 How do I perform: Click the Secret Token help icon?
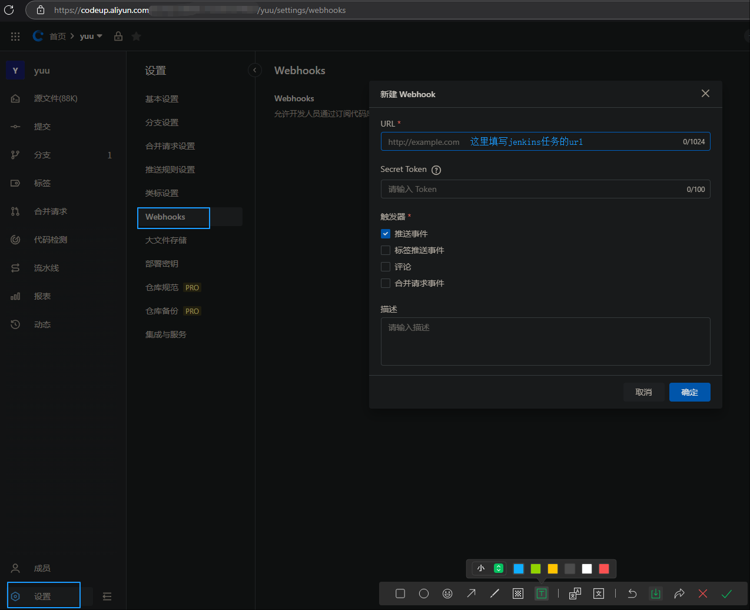tap(436, 170)
